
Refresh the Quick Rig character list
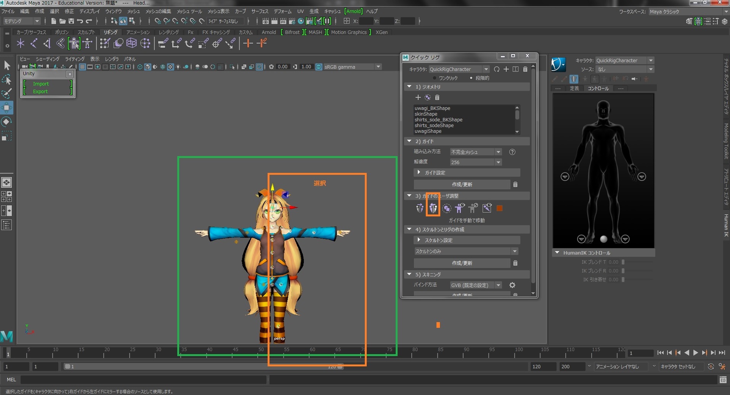496,69
